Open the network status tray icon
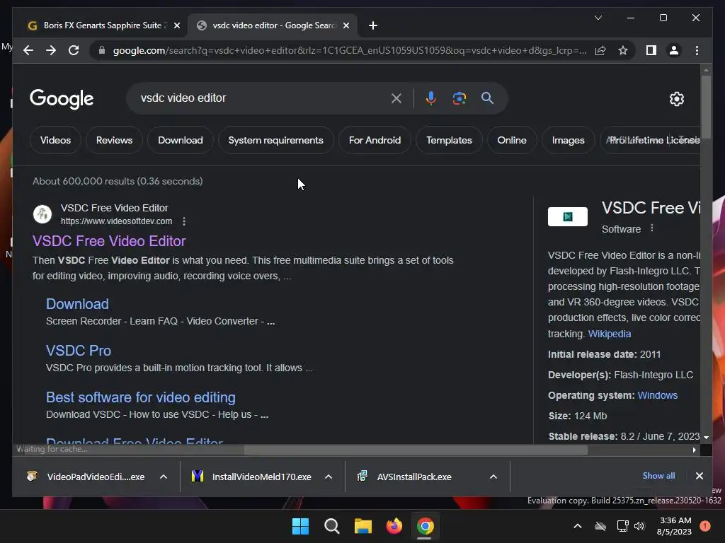The height and width of the screenshot is (543, 725). pyautogui.click(x=622, y=526)
